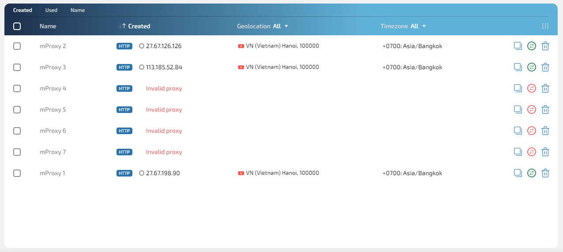Tick the mProxy 3 checkbox
Viewport: 563px width, 252px height.
tap(17, 67)
